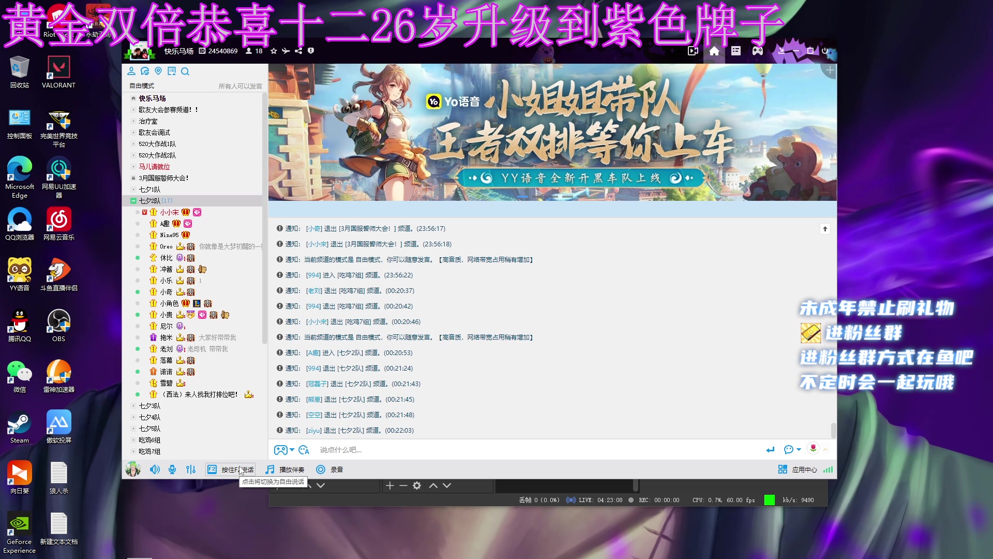The height and width of the screenshot is (559, 993).
Task: Click the location pin icon above channel list
Action: (x=158, y=71)
